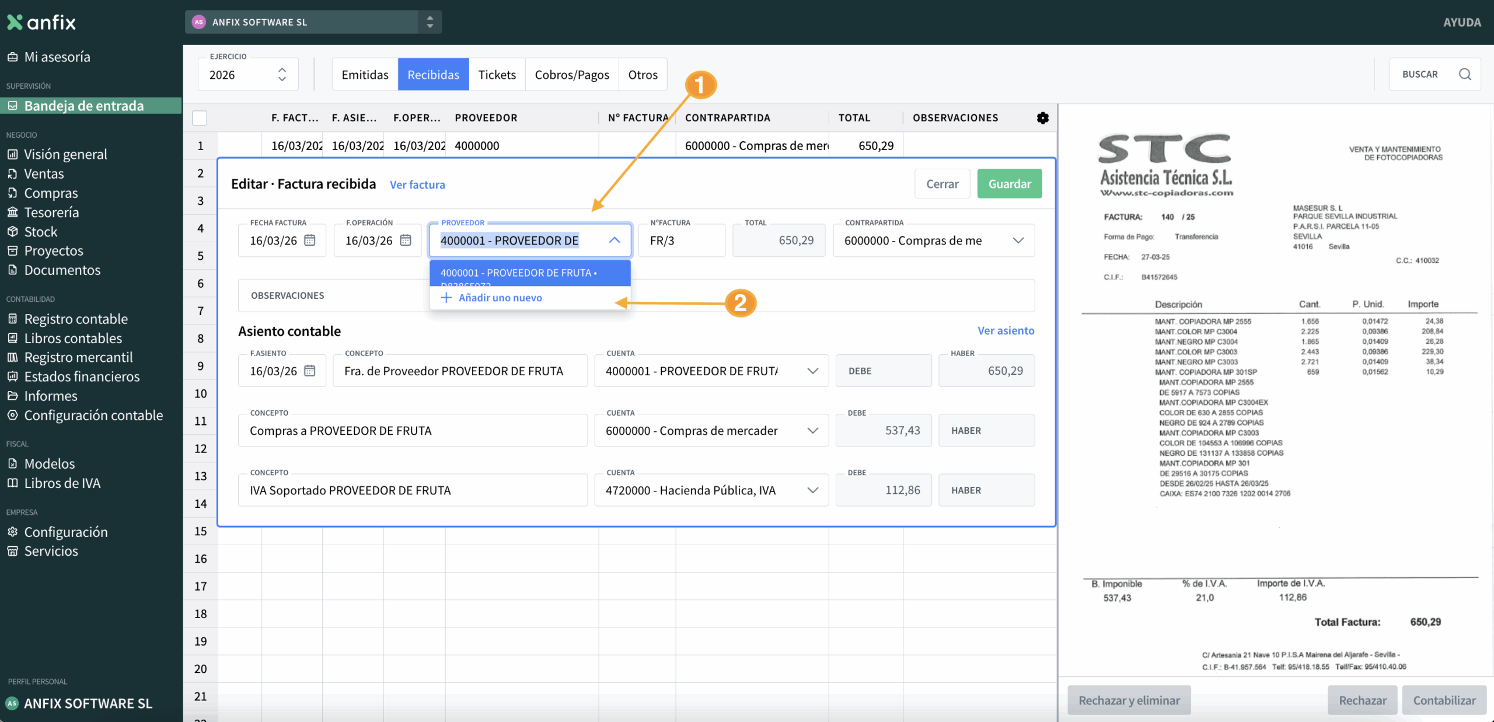Expand the 4720000 Hacienda Pública cuenta dropdown
Viewport: 1494px width, 722px height.
tap(812, 490)
